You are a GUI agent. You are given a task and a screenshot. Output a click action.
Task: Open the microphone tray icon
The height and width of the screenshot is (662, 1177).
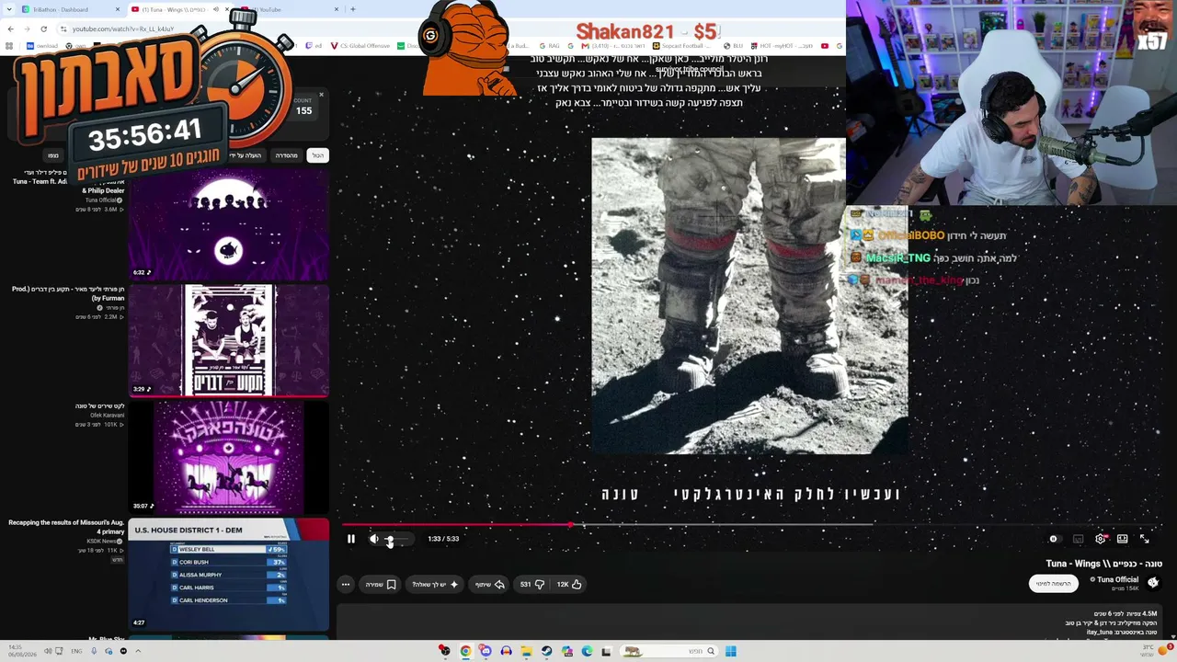coord(94,651)
